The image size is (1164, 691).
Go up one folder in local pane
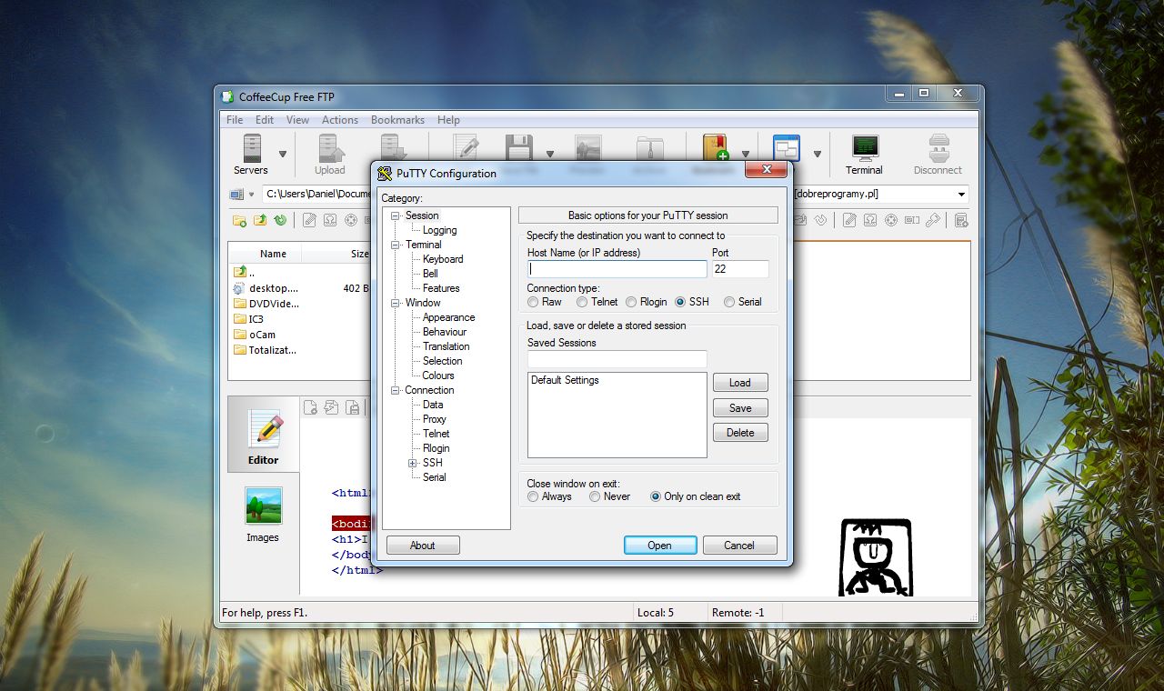pyautogui.click(x=260, y=220)
